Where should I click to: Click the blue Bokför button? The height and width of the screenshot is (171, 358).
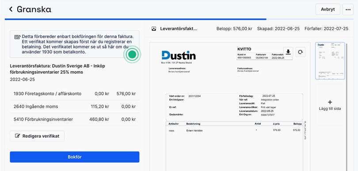pos(74,157)
